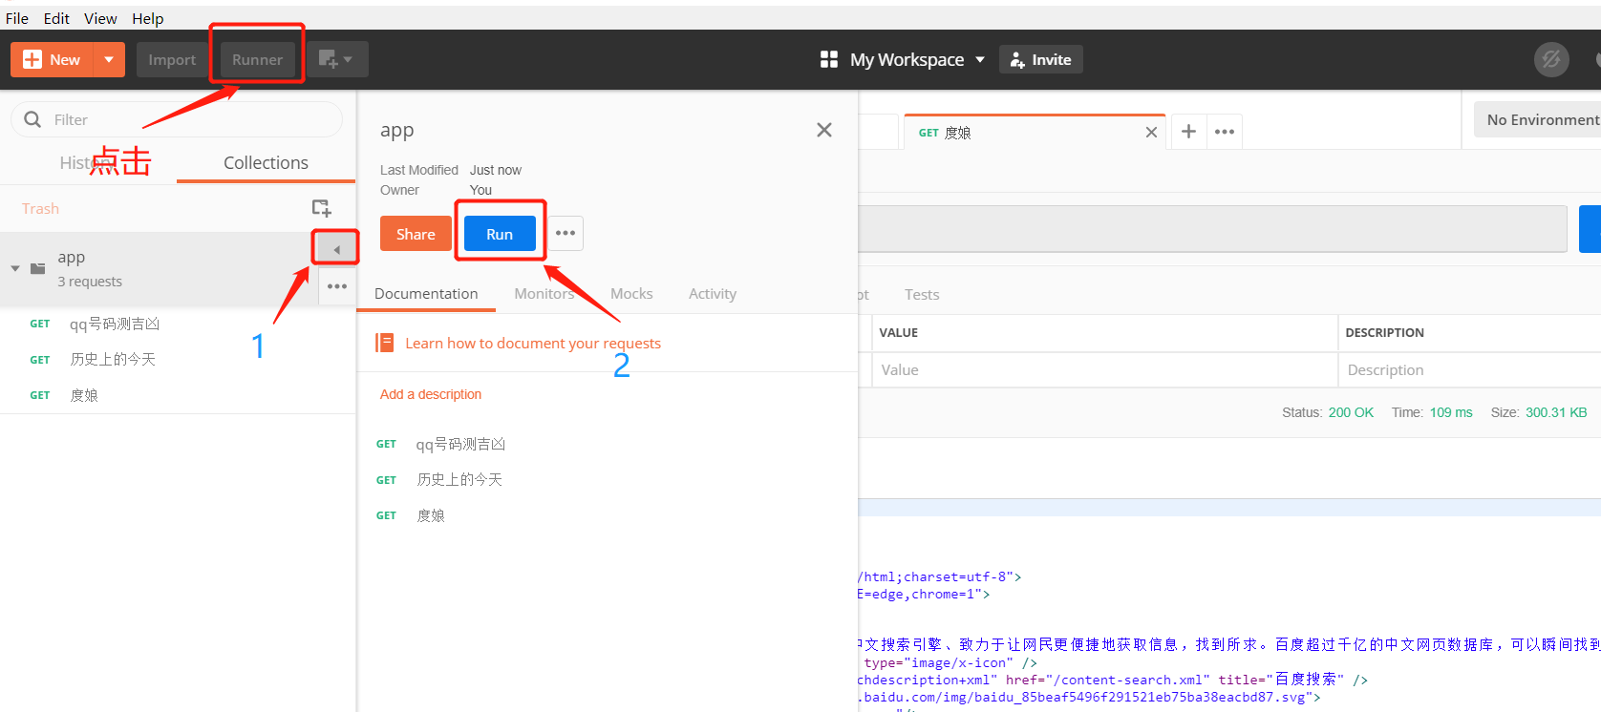Open app collection more options ellipsis
The height and width of the screenshot is (712, 1601).
pyautogui.click(x=337, y=286)
